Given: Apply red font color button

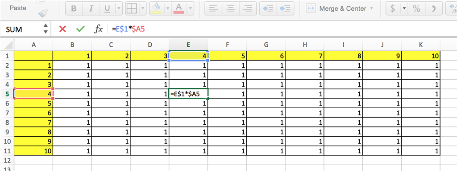Looking at the screenshot, I should [x=179, y=8].
